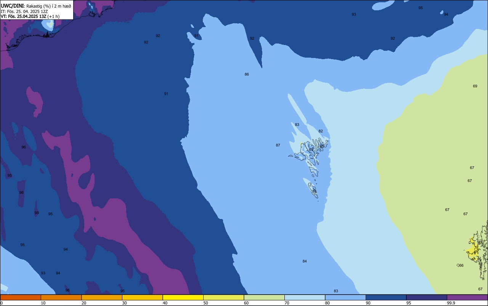Click the humidity value 84 on the map
The width and height of the screenshot is (488, 306).
305,261
